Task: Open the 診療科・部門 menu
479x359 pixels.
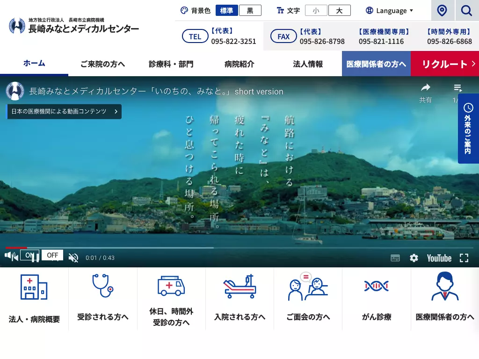Action: tap(171, 64)
